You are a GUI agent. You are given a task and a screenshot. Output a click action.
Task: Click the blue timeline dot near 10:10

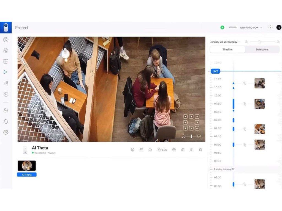coord(234,88)
